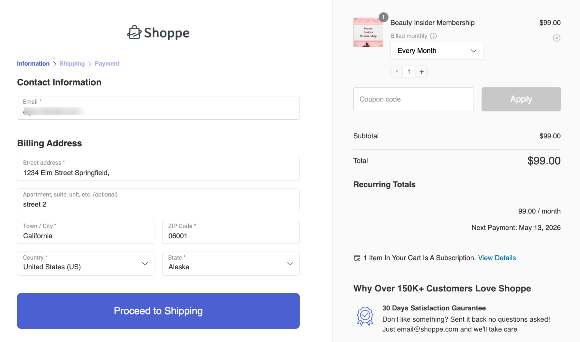
Task: Click inside the Coupon code field
Action: (x=413, y=99)
